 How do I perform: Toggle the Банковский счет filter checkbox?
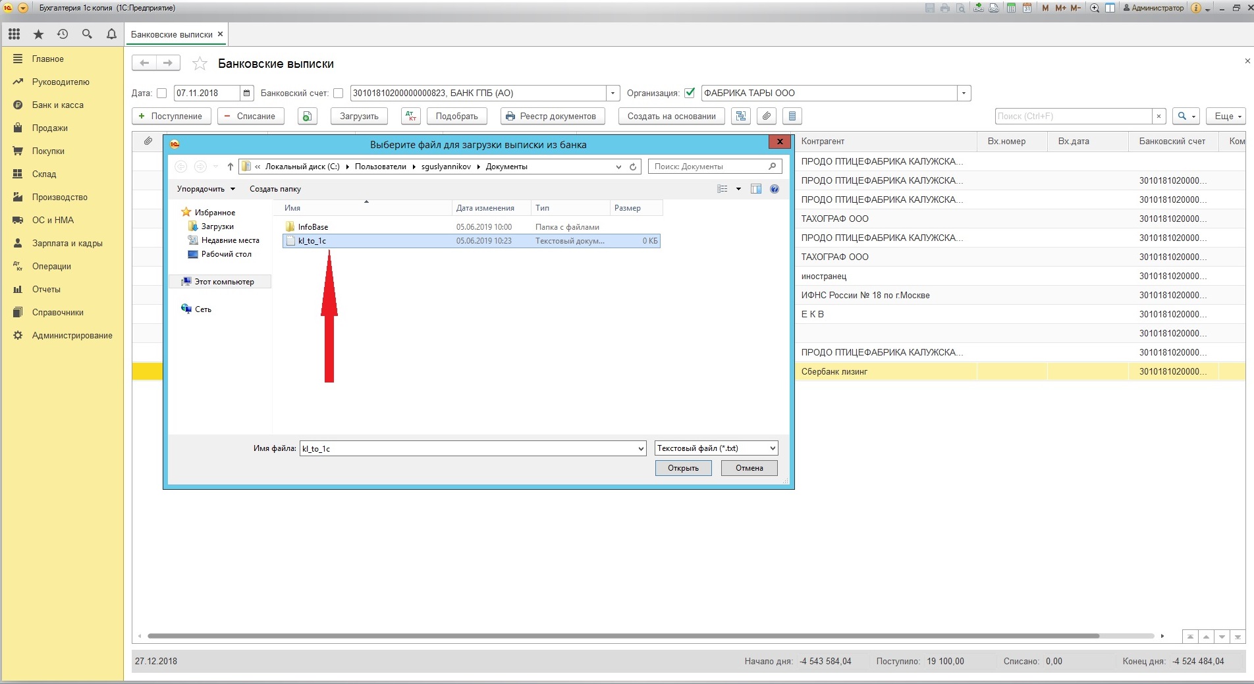339,93
